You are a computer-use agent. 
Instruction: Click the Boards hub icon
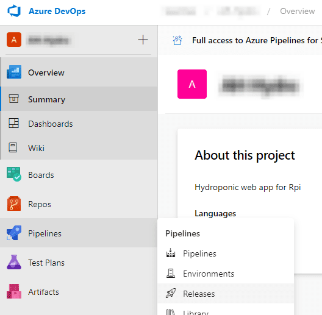pyautogui.click(x=14, y=174)
